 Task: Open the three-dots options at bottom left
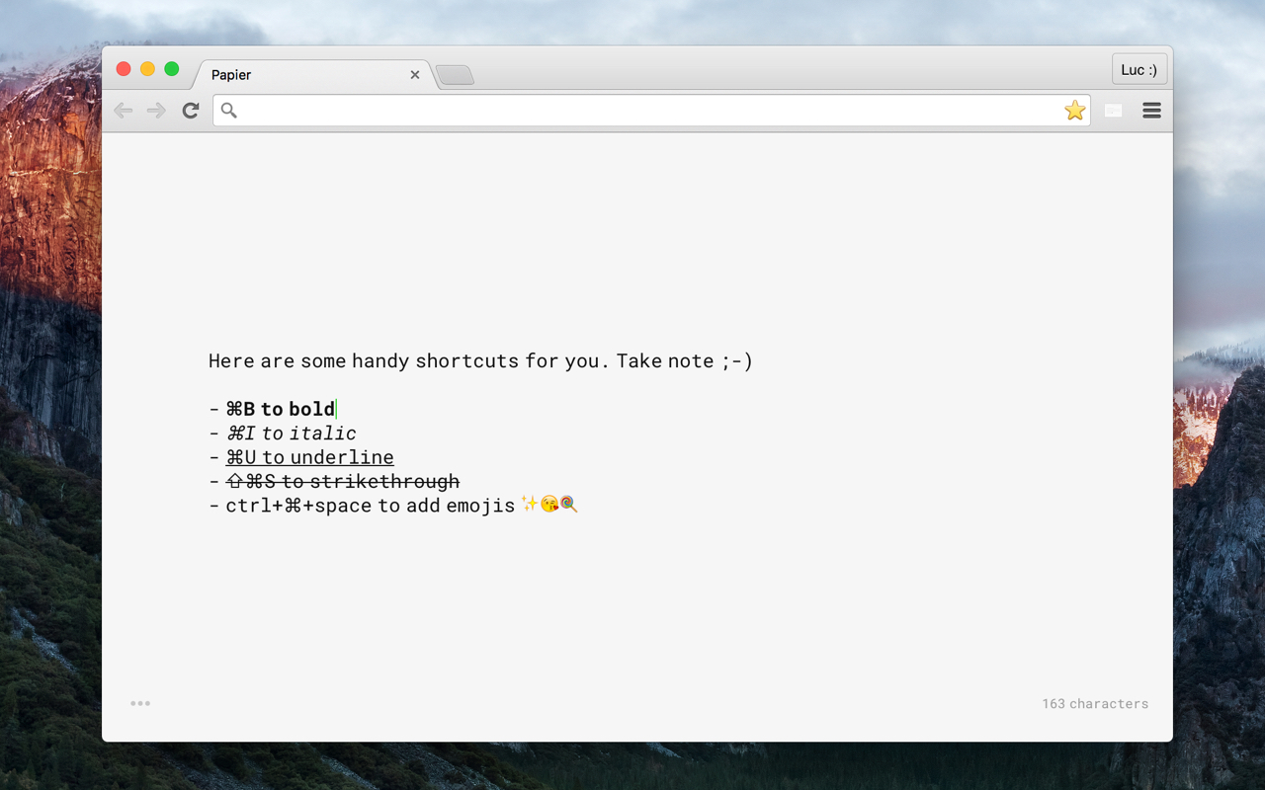tap(140, 703)
